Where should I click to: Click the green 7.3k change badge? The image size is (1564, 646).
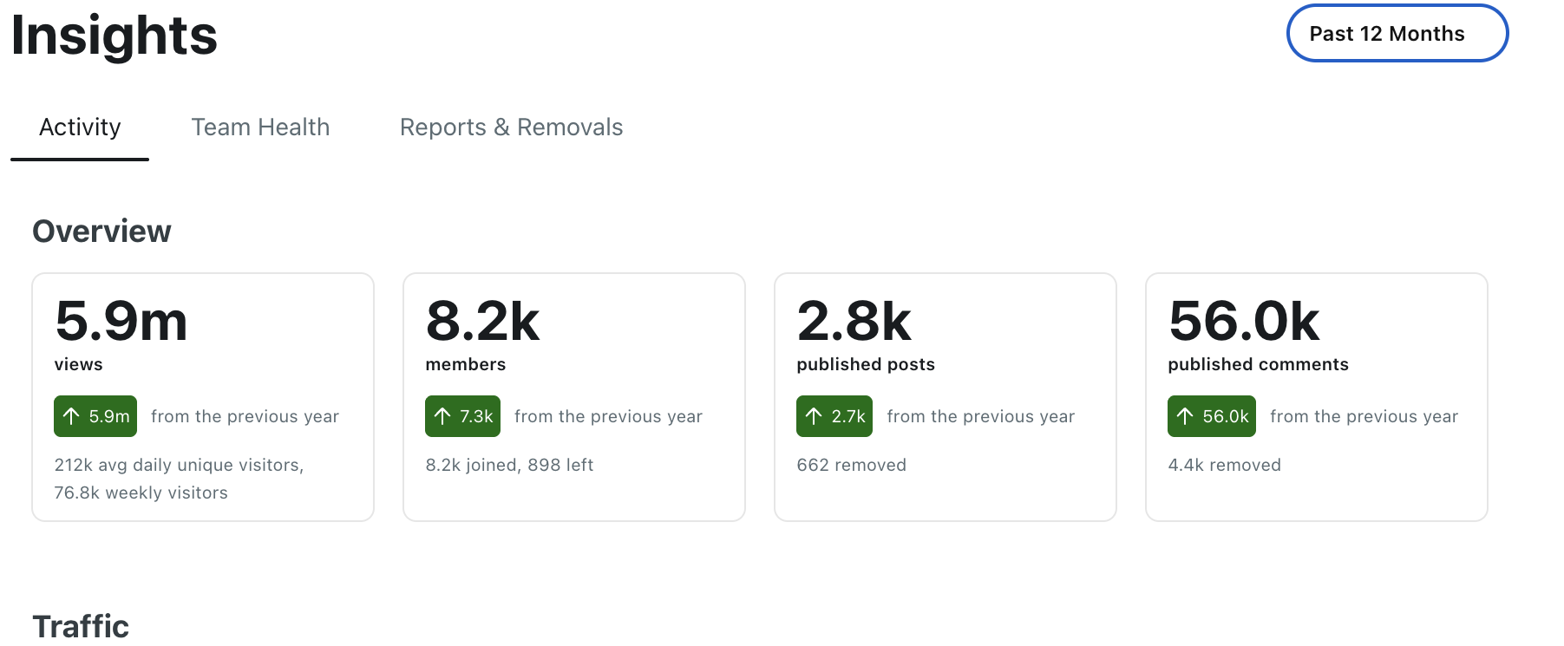pos(462,416)
